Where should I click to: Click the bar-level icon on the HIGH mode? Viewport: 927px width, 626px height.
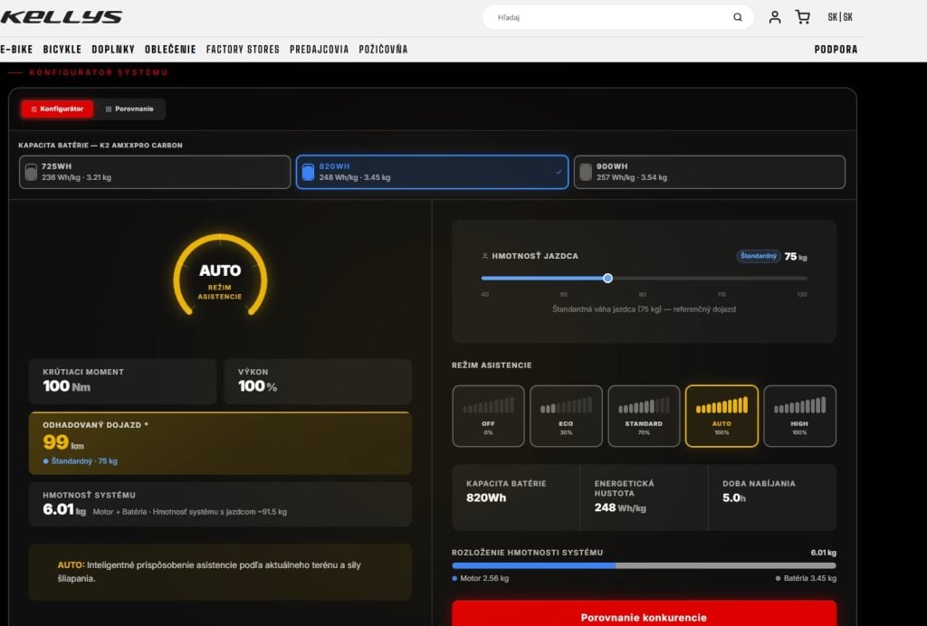(x=799, y=405)
